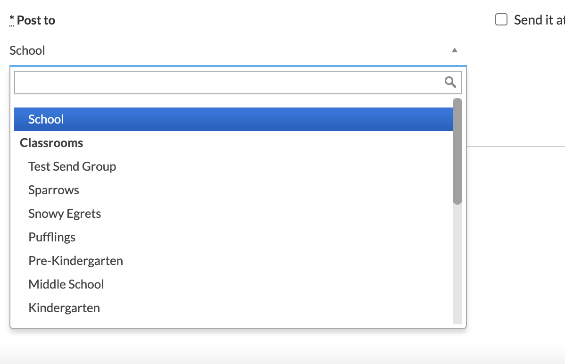Choose Test Send Group classroom

[x=233, y=166]
